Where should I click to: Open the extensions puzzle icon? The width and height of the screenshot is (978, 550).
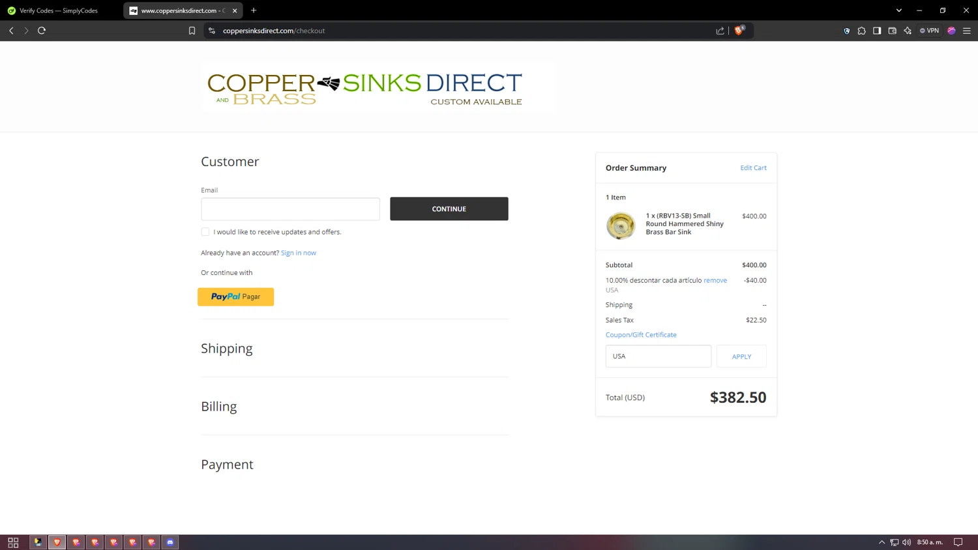(x=862, y=31)
